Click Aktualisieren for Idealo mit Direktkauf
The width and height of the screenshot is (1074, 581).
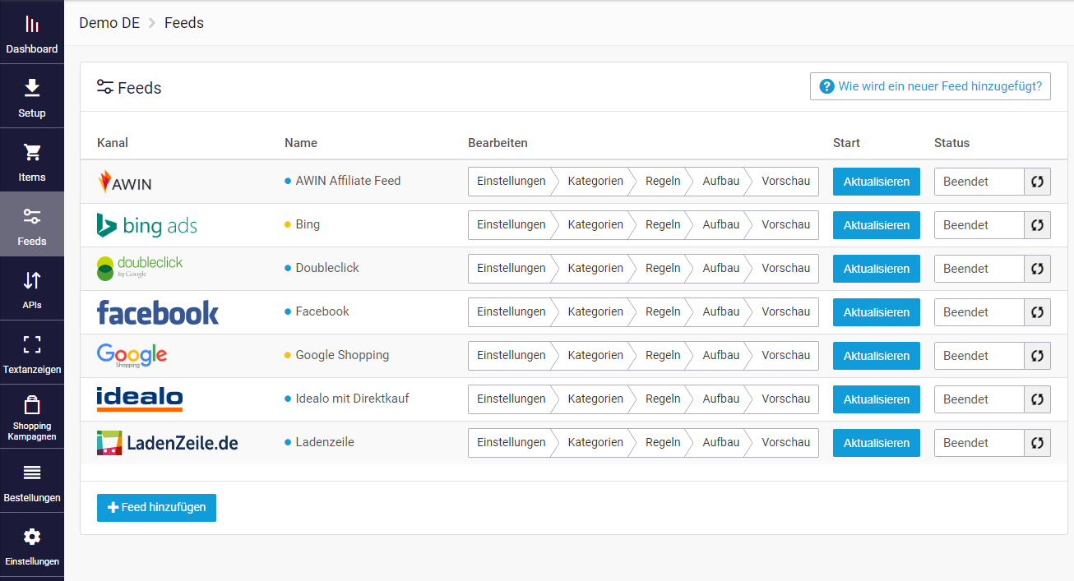pyautogui.click(x=877, y=399)
